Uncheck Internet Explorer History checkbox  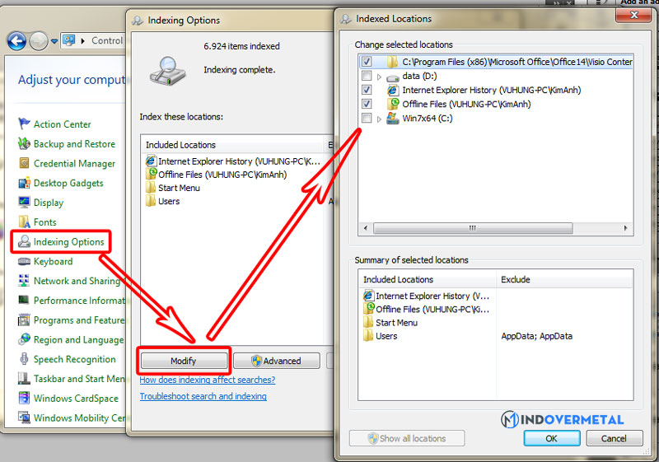pos(367,90)
